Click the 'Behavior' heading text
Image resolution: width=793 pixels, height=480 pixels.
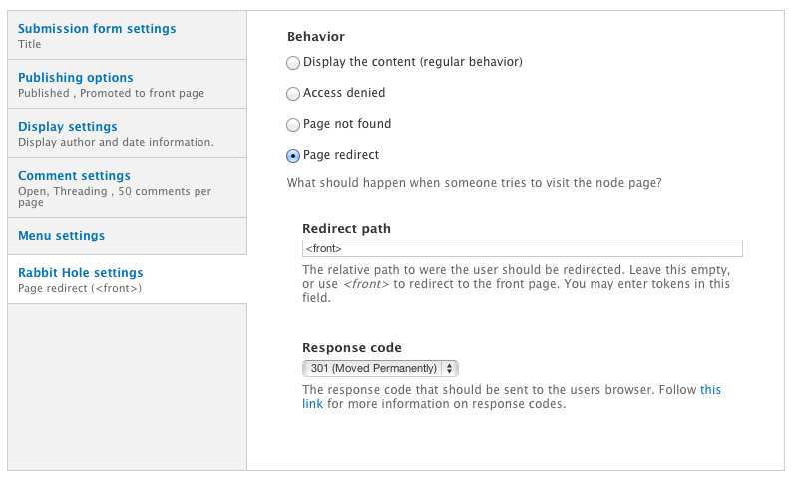point(316,36)
